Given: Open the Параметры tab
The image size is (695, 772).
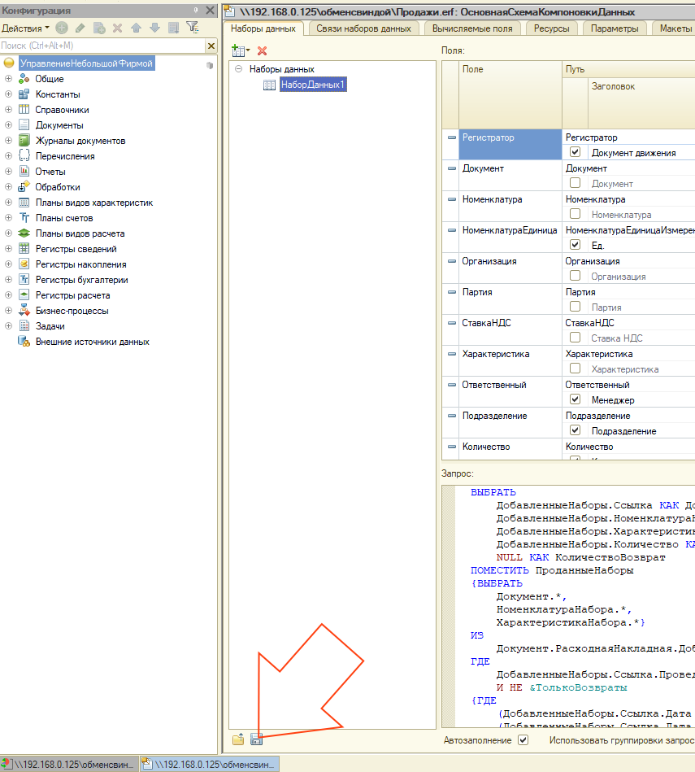Looking at the screenshot, I should pos(615,28).
